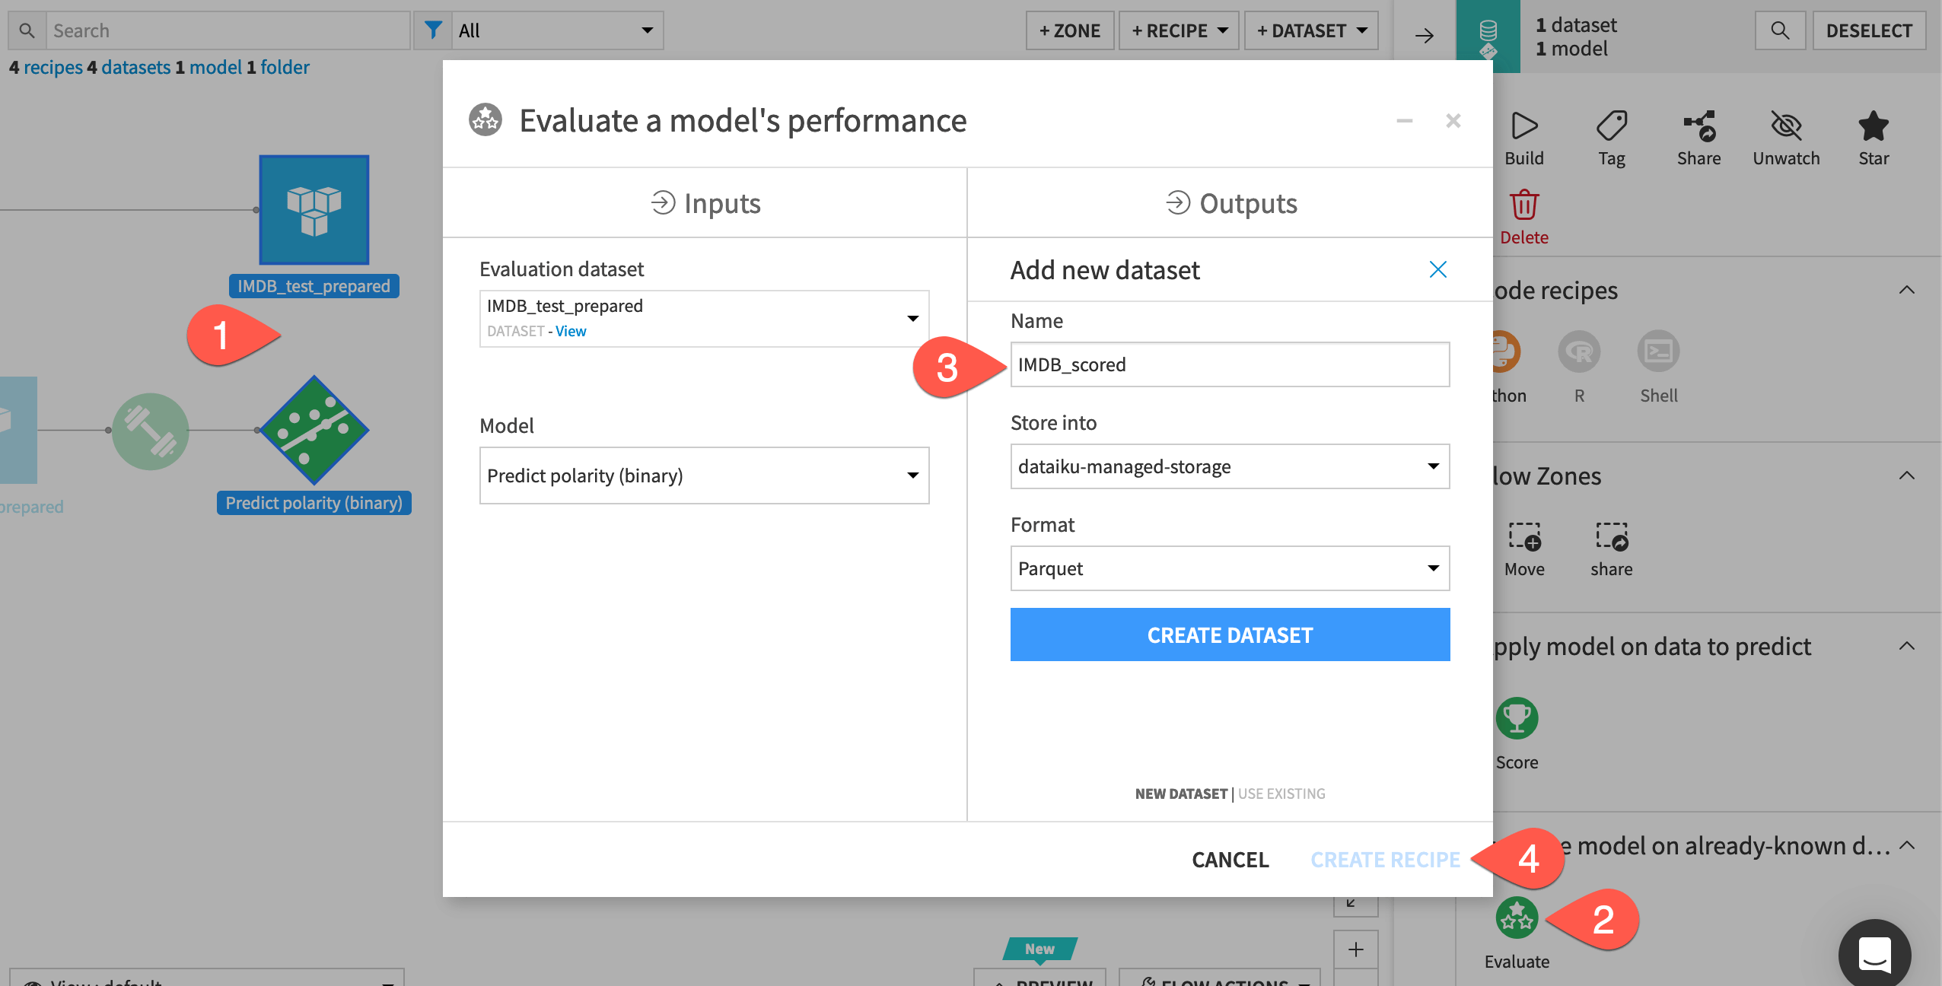Select the Evaluate recipe icon

(1516, 916)
